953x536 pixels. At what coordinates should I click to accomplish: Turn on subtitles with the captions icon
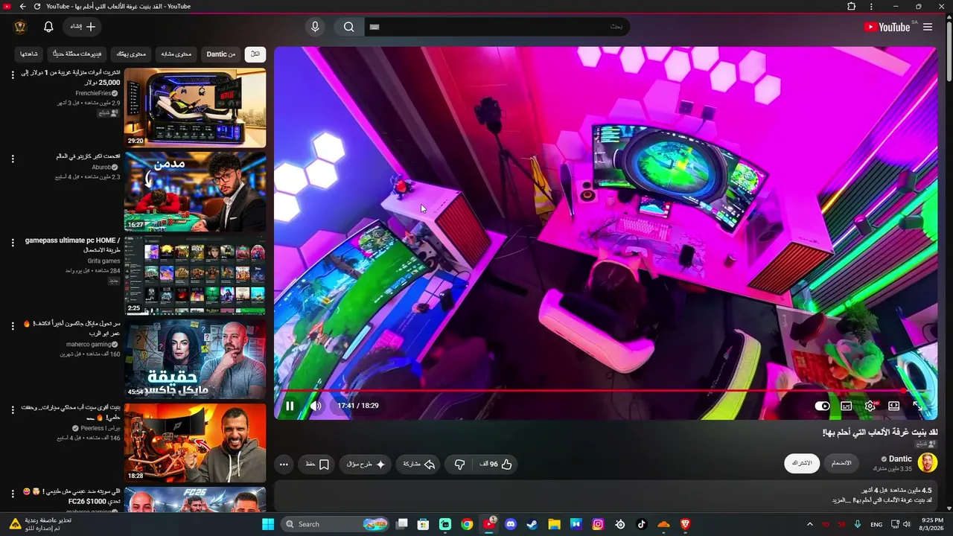pyautogui.click(x=847, y=406)
